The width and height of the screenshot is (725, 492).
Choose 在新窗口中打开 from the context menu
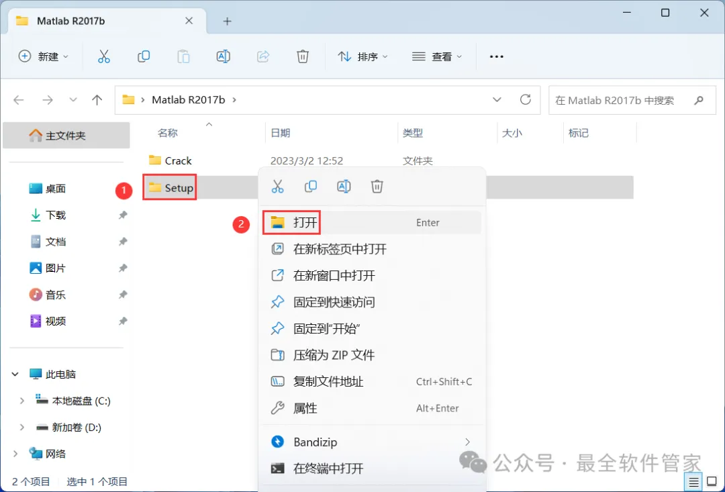click(x=372, y=276)
